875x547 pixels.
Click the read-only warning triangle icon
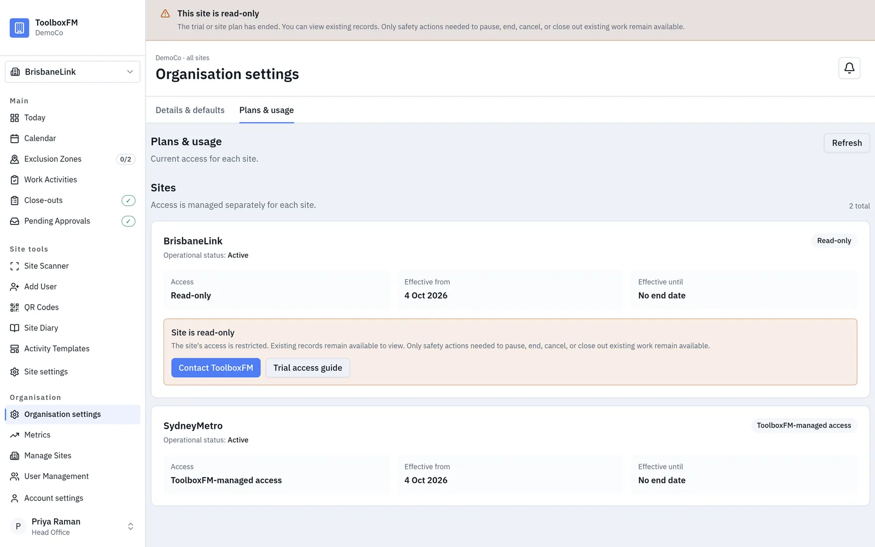[x=165, y=14]
